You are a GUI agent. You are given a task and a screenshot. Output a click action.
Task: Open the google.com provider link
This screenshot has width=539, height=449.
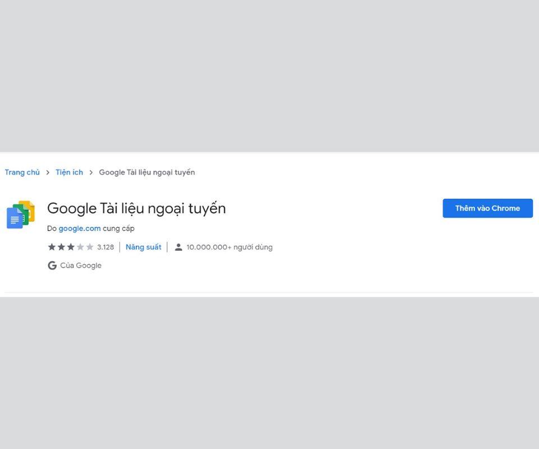click(80, 228)
